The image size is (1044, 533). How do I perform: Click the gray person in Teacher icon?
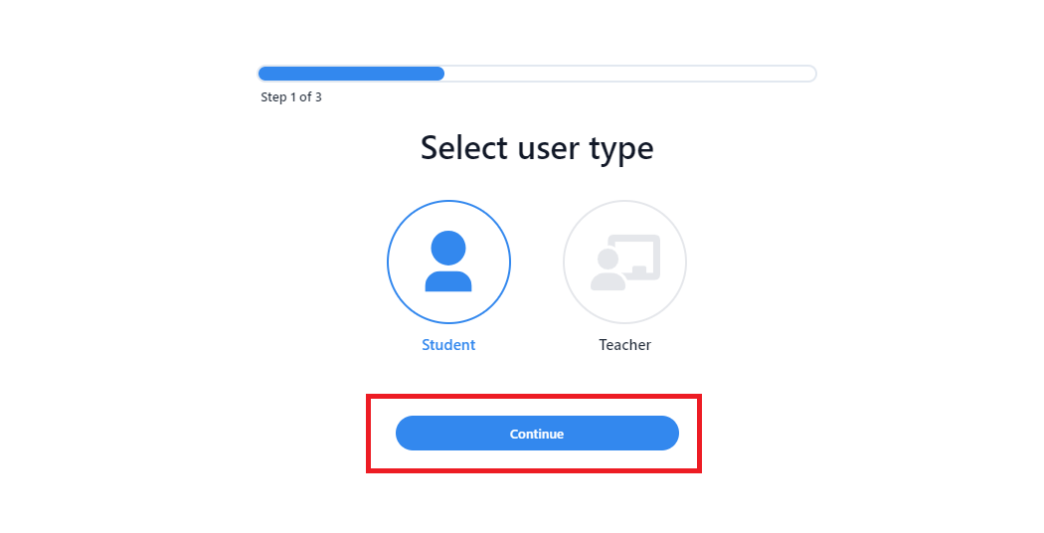click(x=607, y=271)
